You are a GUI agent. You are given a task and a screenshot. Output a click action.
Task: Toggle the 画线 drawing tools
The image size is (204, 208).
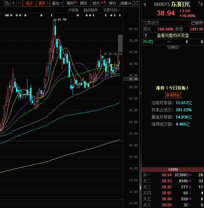(83, 3)
